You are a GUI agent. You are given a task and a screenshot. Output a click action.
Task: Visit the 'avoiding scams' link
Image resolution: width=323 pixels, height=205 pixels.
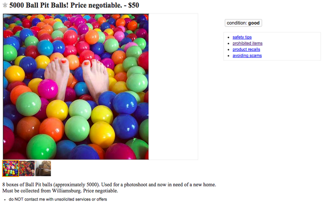pyautogui.click(x=247, y=56)
